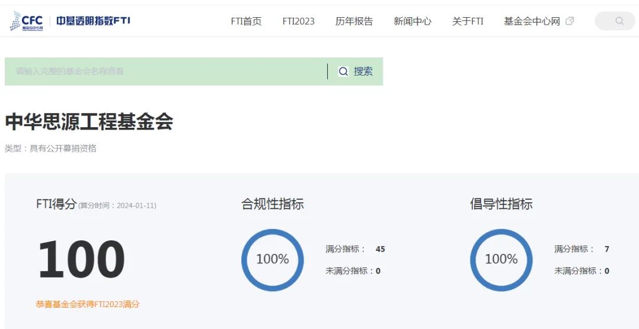Click the 倡导性指标 heading
Screen dimensions: 639x329
(501, 204)
